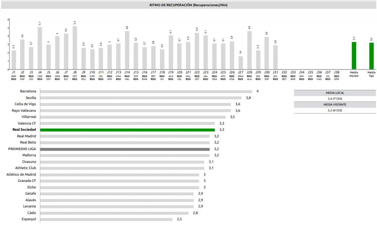Click the J4 bar valued 5,1
This screenshot has width=377, height=233.
coord(40,48)
